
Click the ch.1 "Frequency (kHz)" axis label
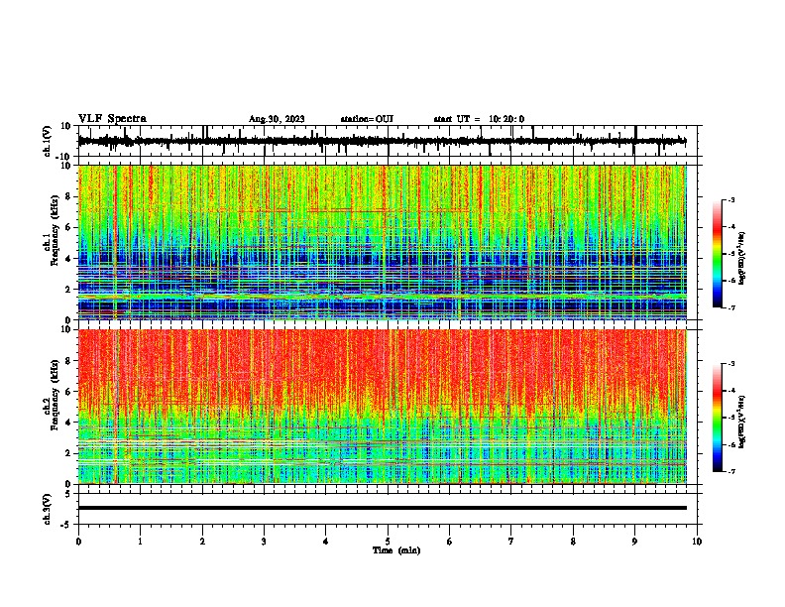click(x=55, y=231)
